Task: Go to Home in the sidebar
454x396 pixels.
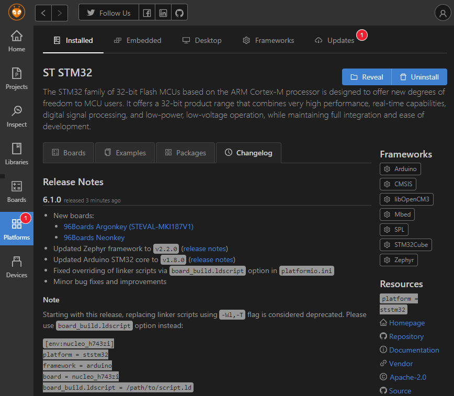Action: [x=17, y=41]
